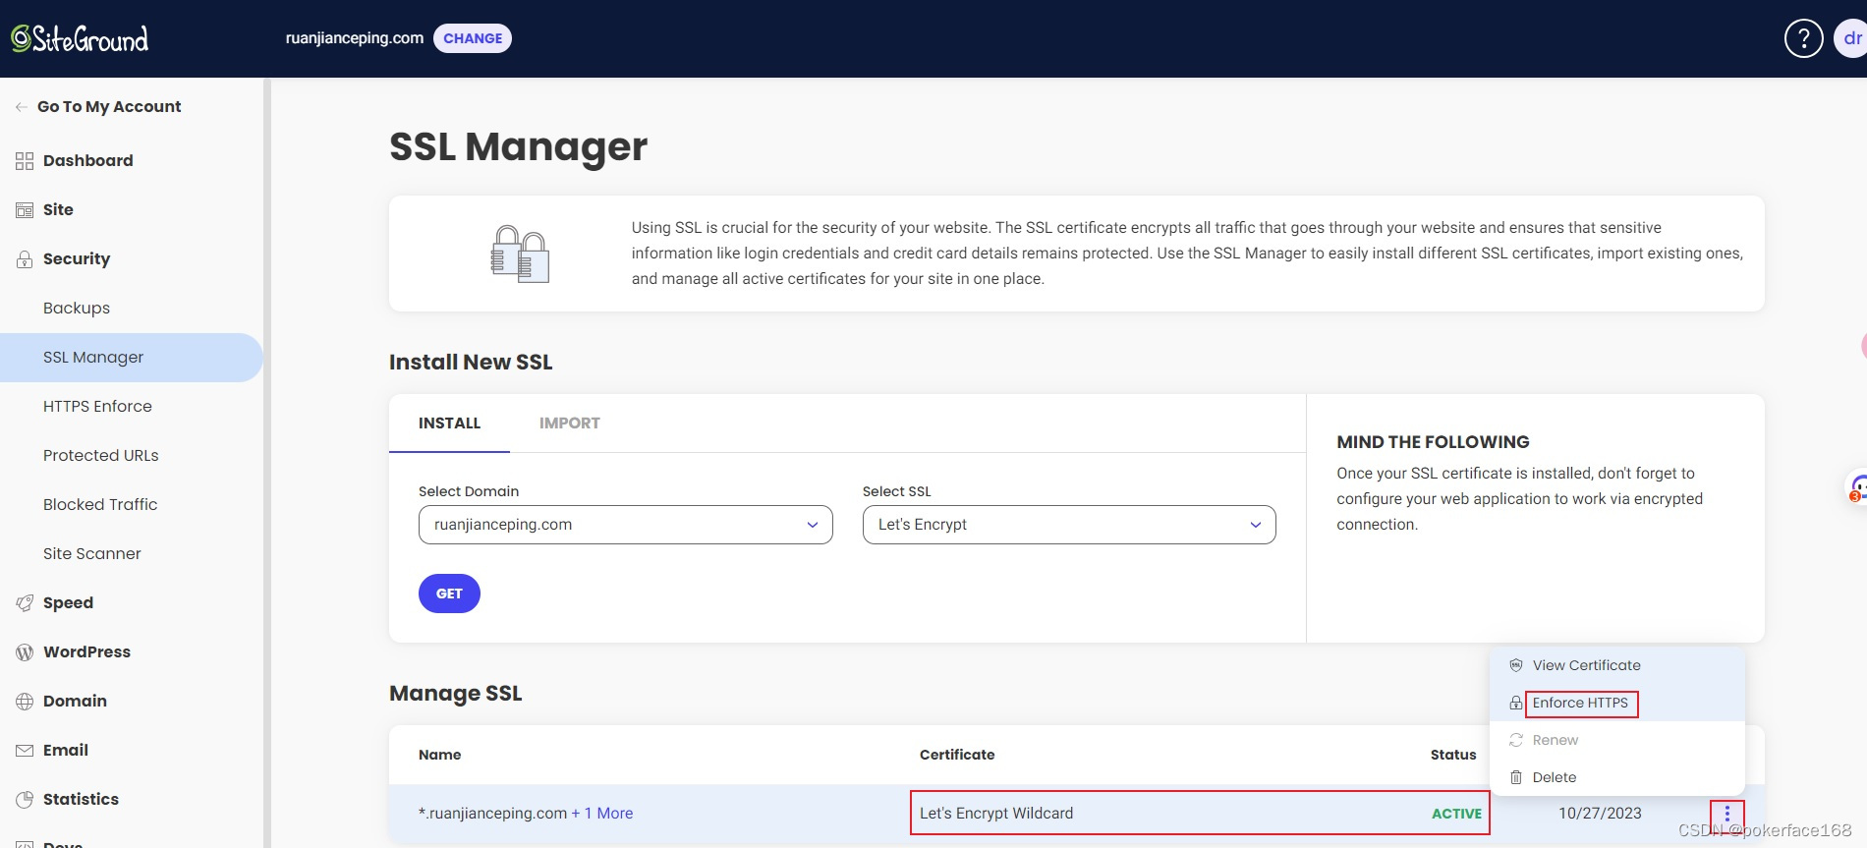The width and height of the screenshot is (1867, 848).
Task: Choose Delete from the context menu
Action: 1616,777
